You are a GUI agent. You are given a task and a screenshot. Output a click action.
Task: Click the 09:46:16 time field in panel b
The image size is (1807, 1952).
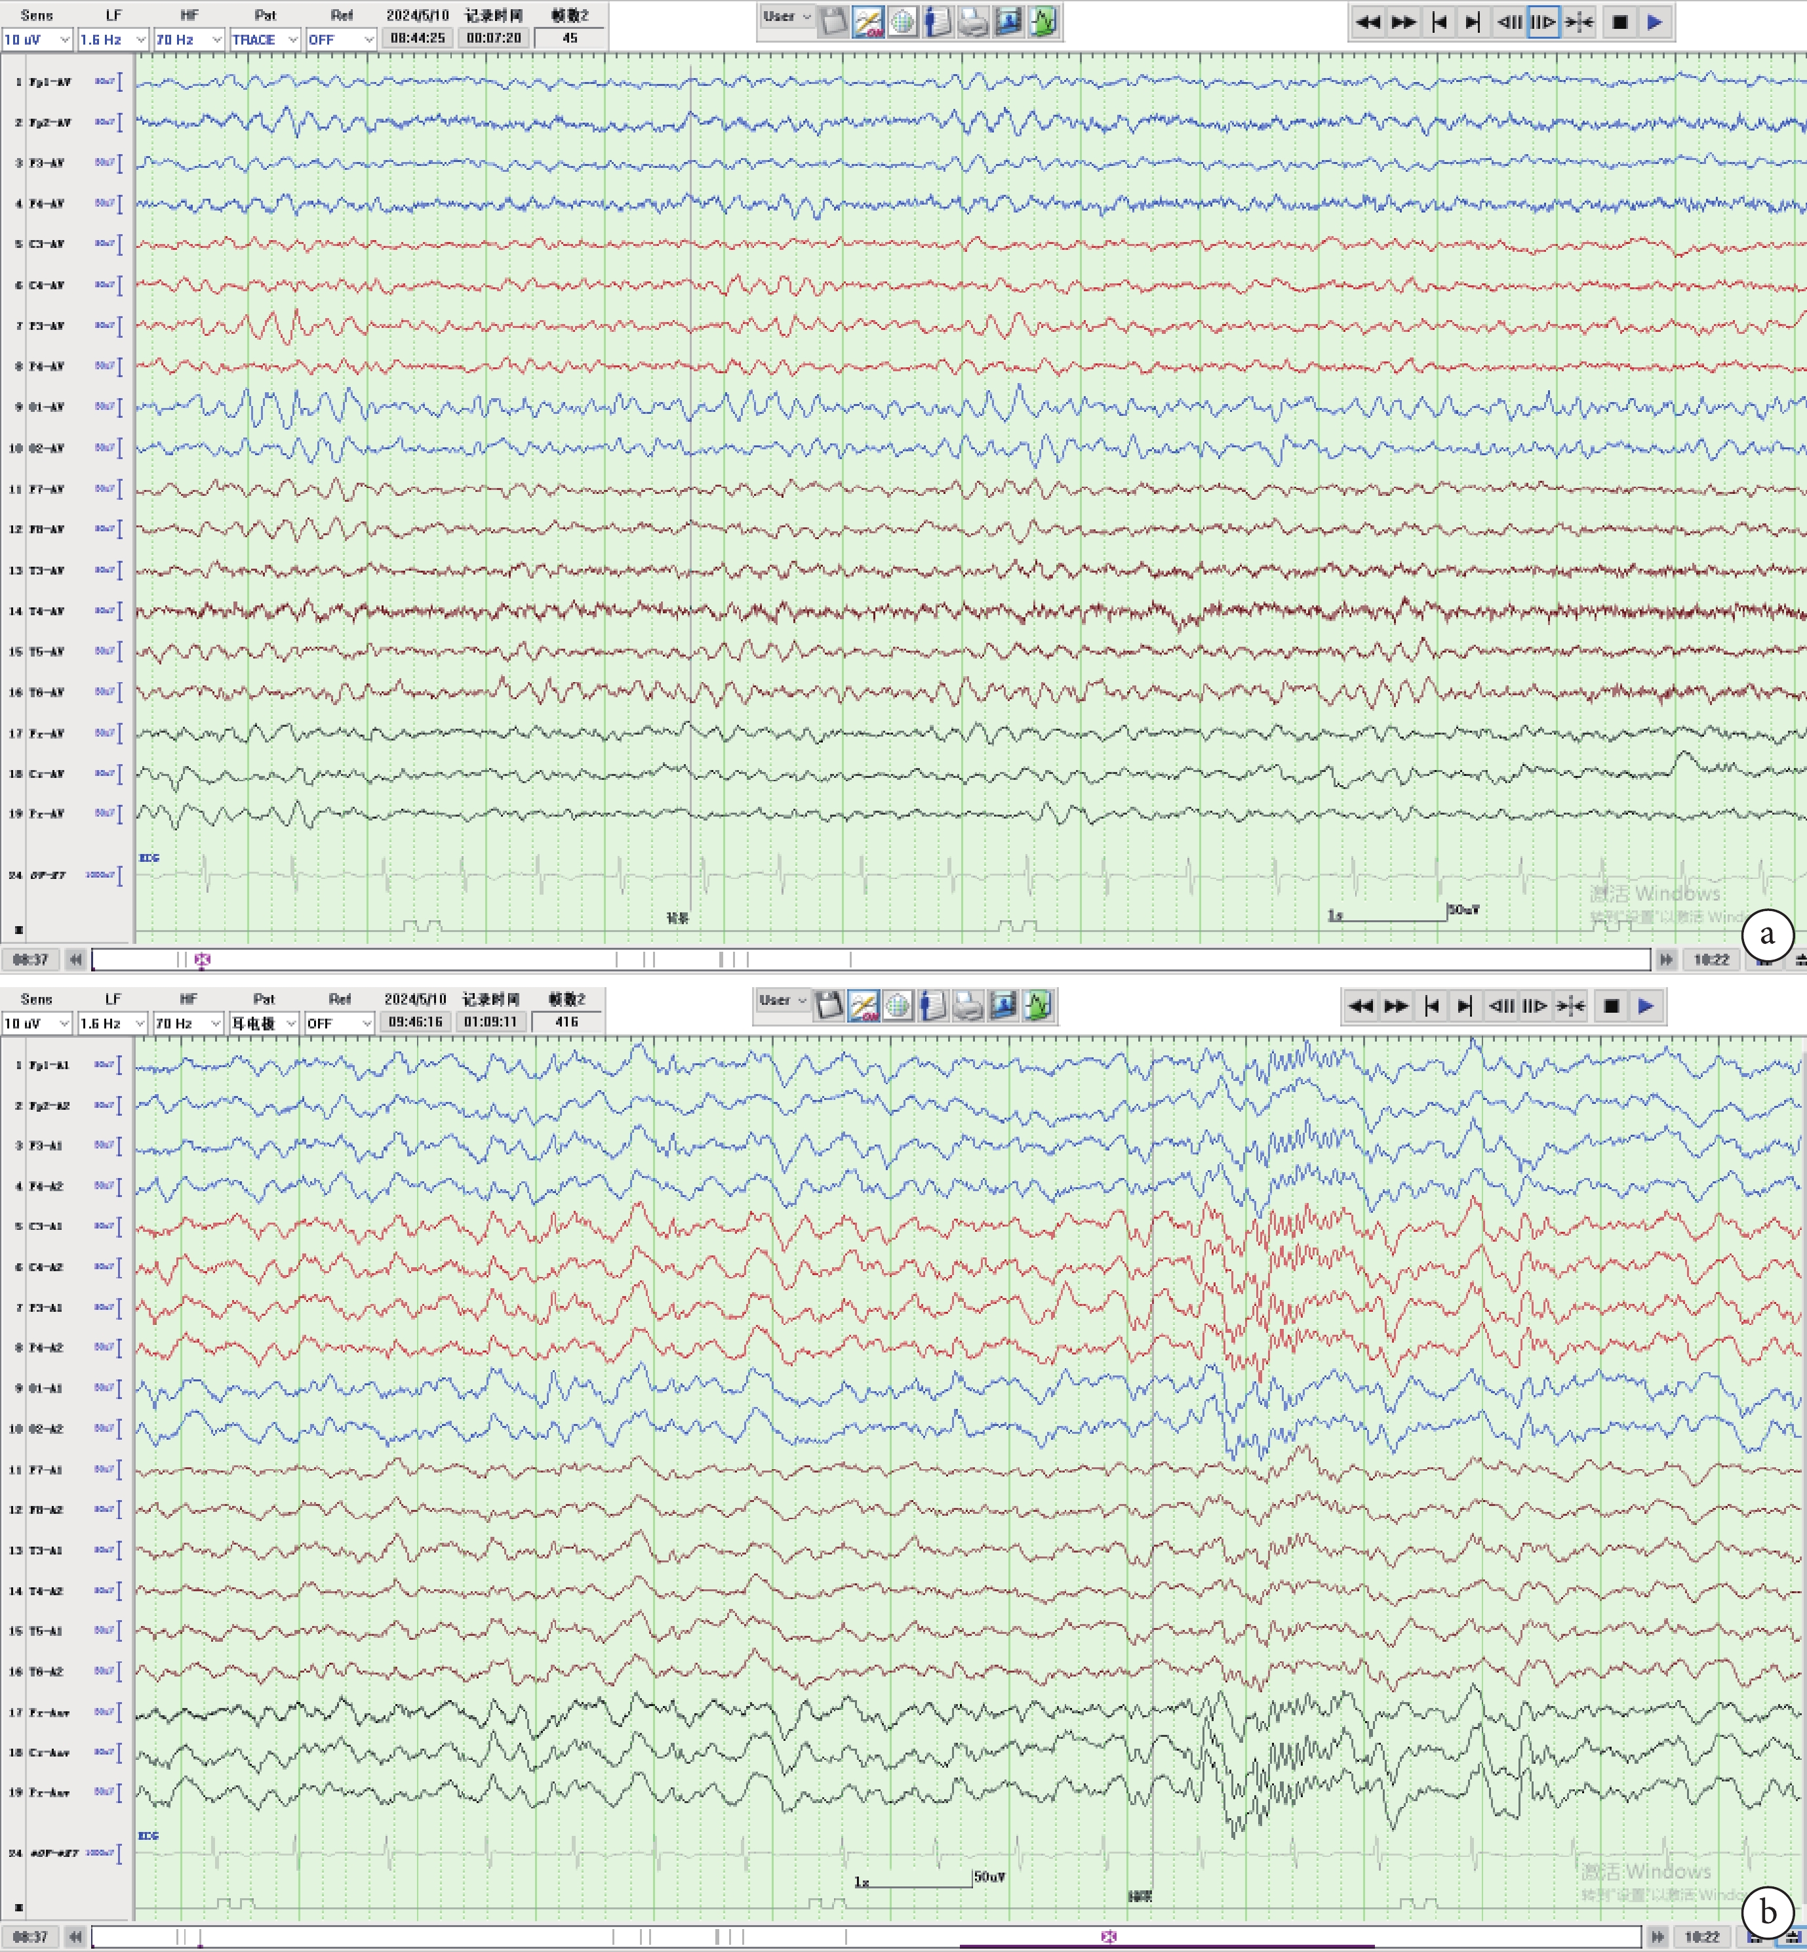(x=416, y=1022)
